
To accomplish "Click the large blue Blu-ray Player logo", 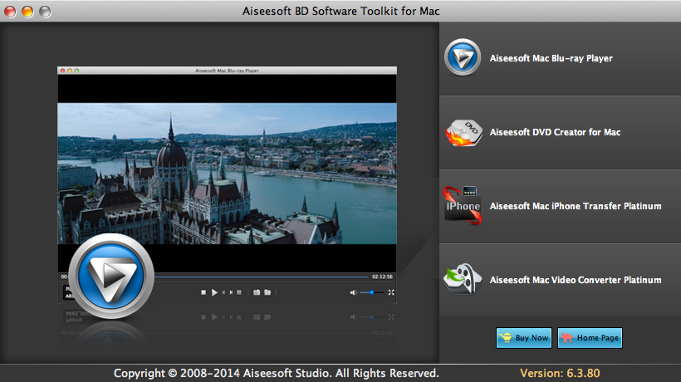I will click(x=111, y=276).
